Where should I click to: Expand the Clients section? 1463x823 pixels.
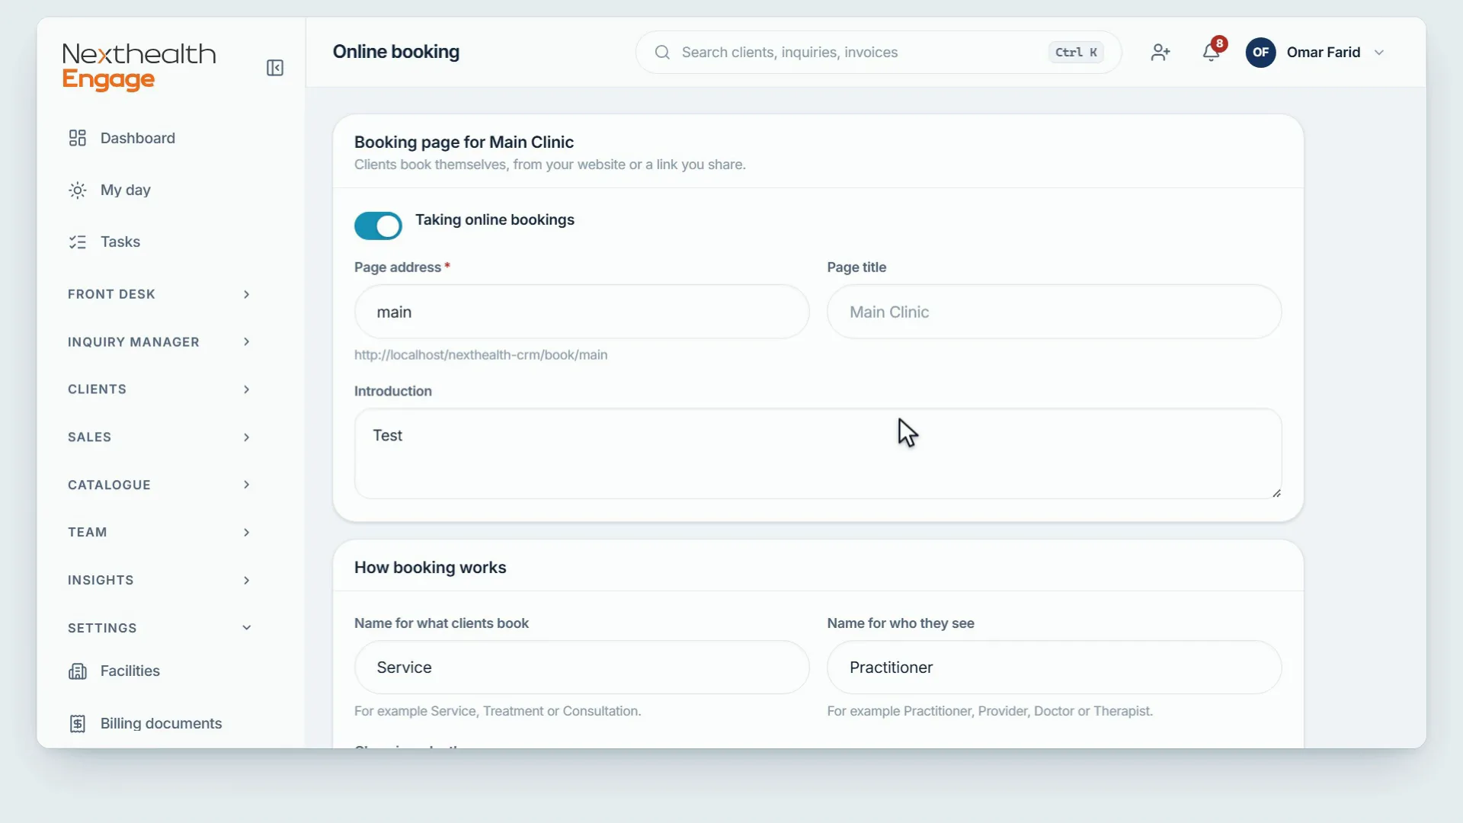click(159, 389)
